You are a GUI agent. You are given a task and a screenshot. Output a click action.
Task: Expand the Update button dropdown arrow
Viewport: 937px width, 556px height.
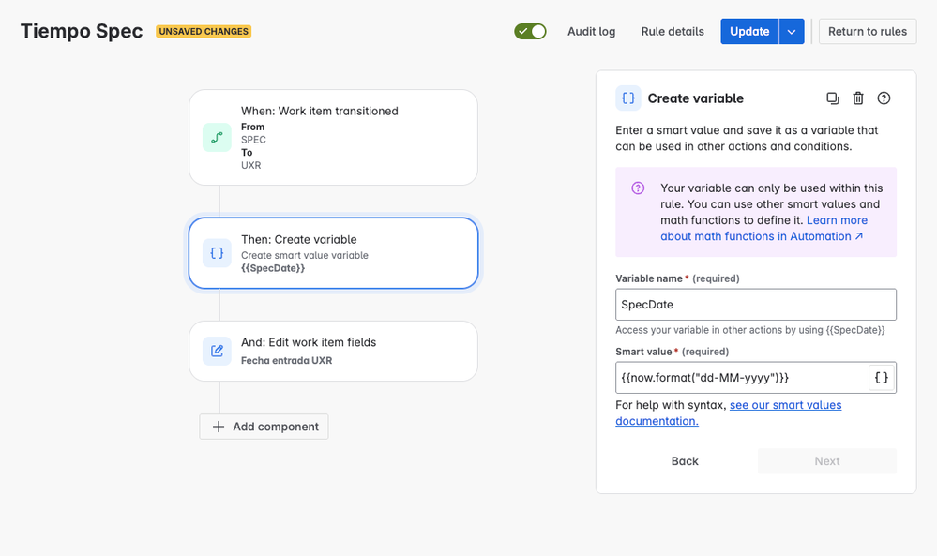pos(792,32)
